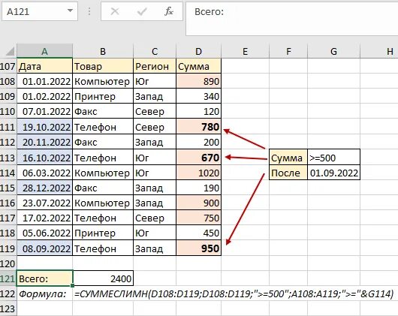Select the bold amount cell 670

[198, 158]
